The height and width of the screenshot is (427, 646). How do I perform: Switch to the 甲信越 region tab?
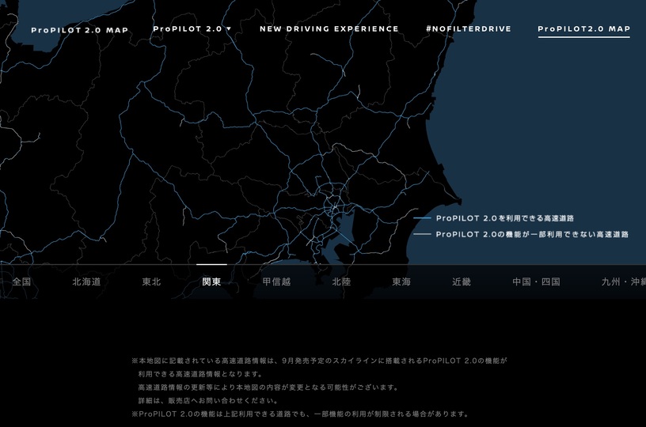click(276, 282)
